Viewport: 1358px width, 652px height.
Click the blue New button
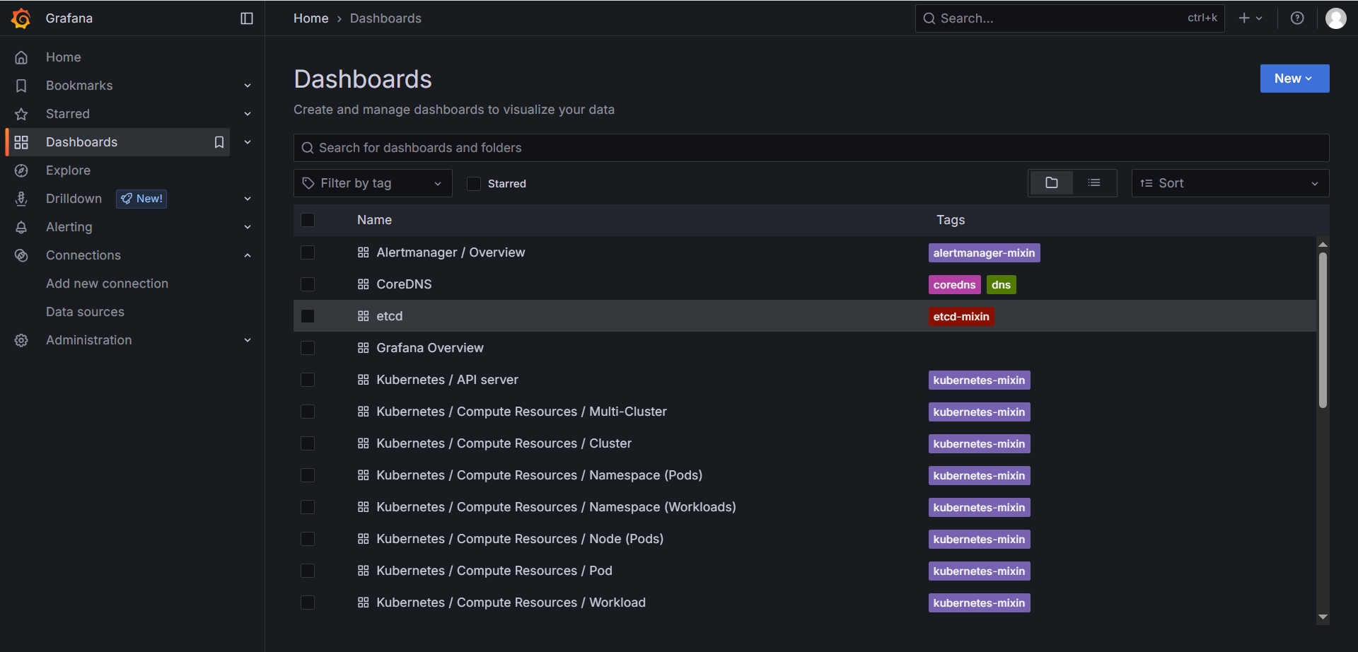click(1294, 78)
